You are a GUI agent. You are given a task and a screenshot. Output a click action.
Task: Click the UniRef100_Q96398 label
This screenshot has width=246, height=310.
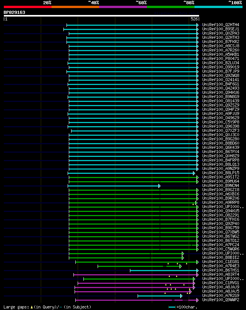click(x=221, y=126)
